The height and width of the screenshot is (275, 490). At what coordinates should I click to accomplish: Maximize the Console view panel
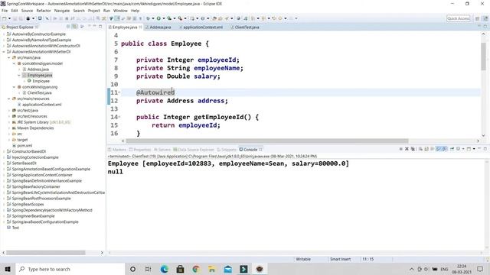coord(485,149)
